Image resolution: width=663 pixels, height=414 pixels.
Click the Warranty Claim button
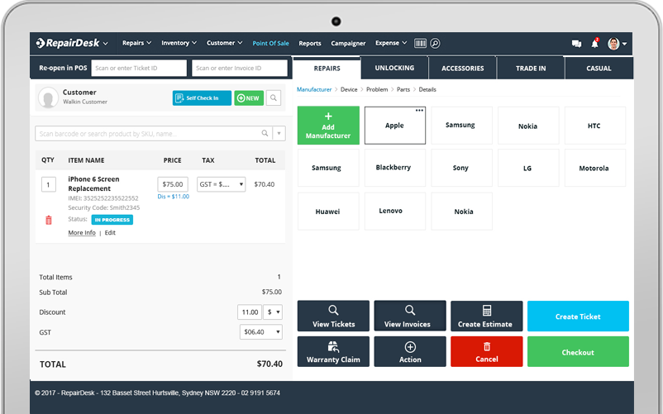point(333,351)
